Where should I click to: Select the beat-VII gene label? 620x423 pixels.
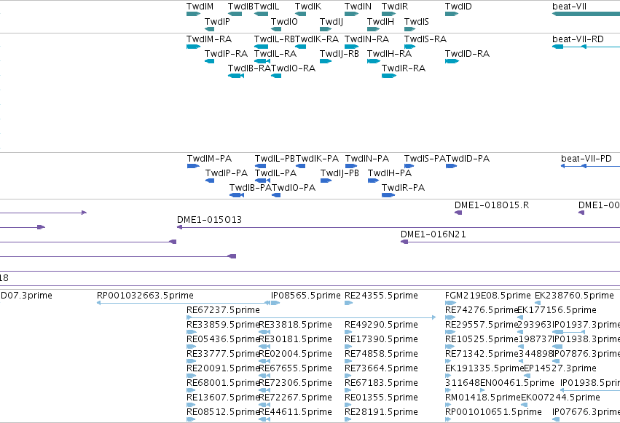point(570,7)
